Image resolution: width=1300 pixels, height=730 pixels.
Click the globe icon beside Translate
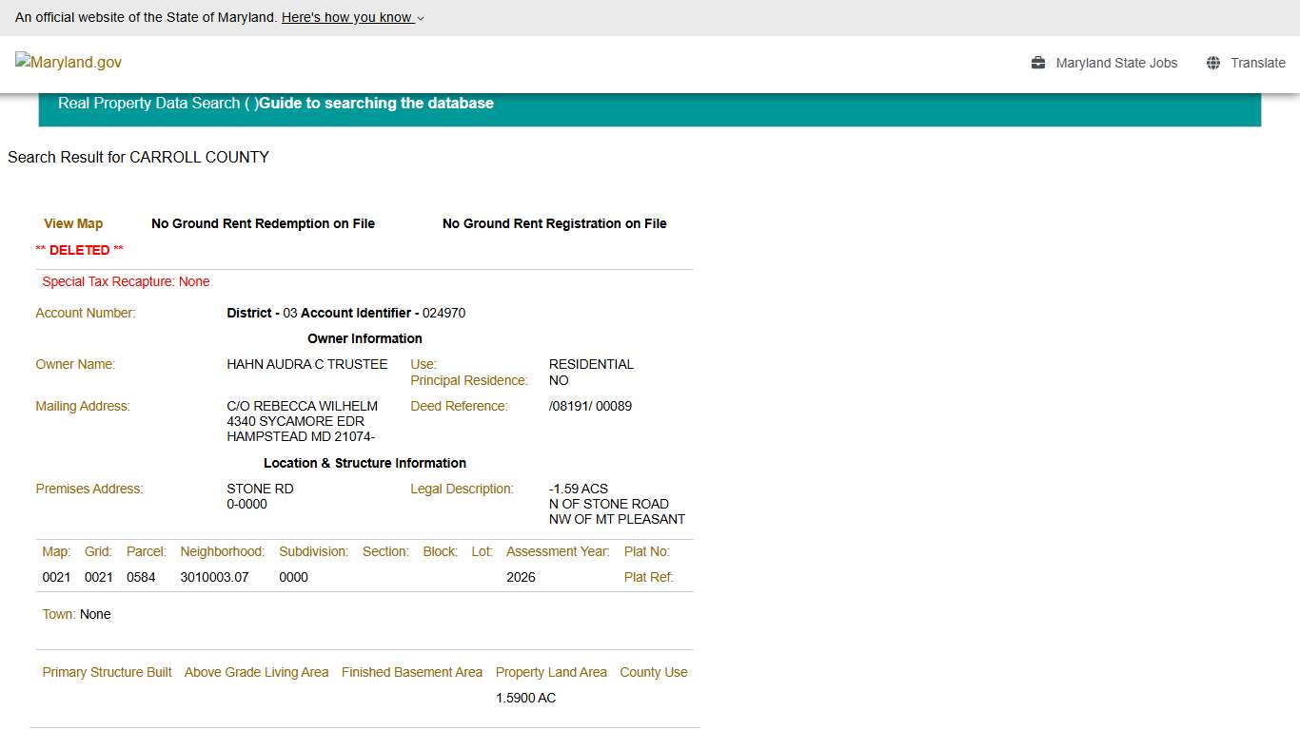coord(1213,63)
